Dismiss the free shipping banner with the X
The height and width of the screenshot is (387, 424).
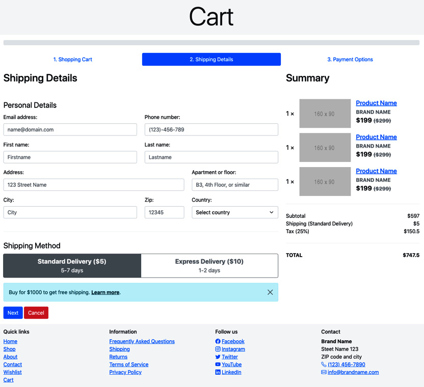tap(270, 292)
